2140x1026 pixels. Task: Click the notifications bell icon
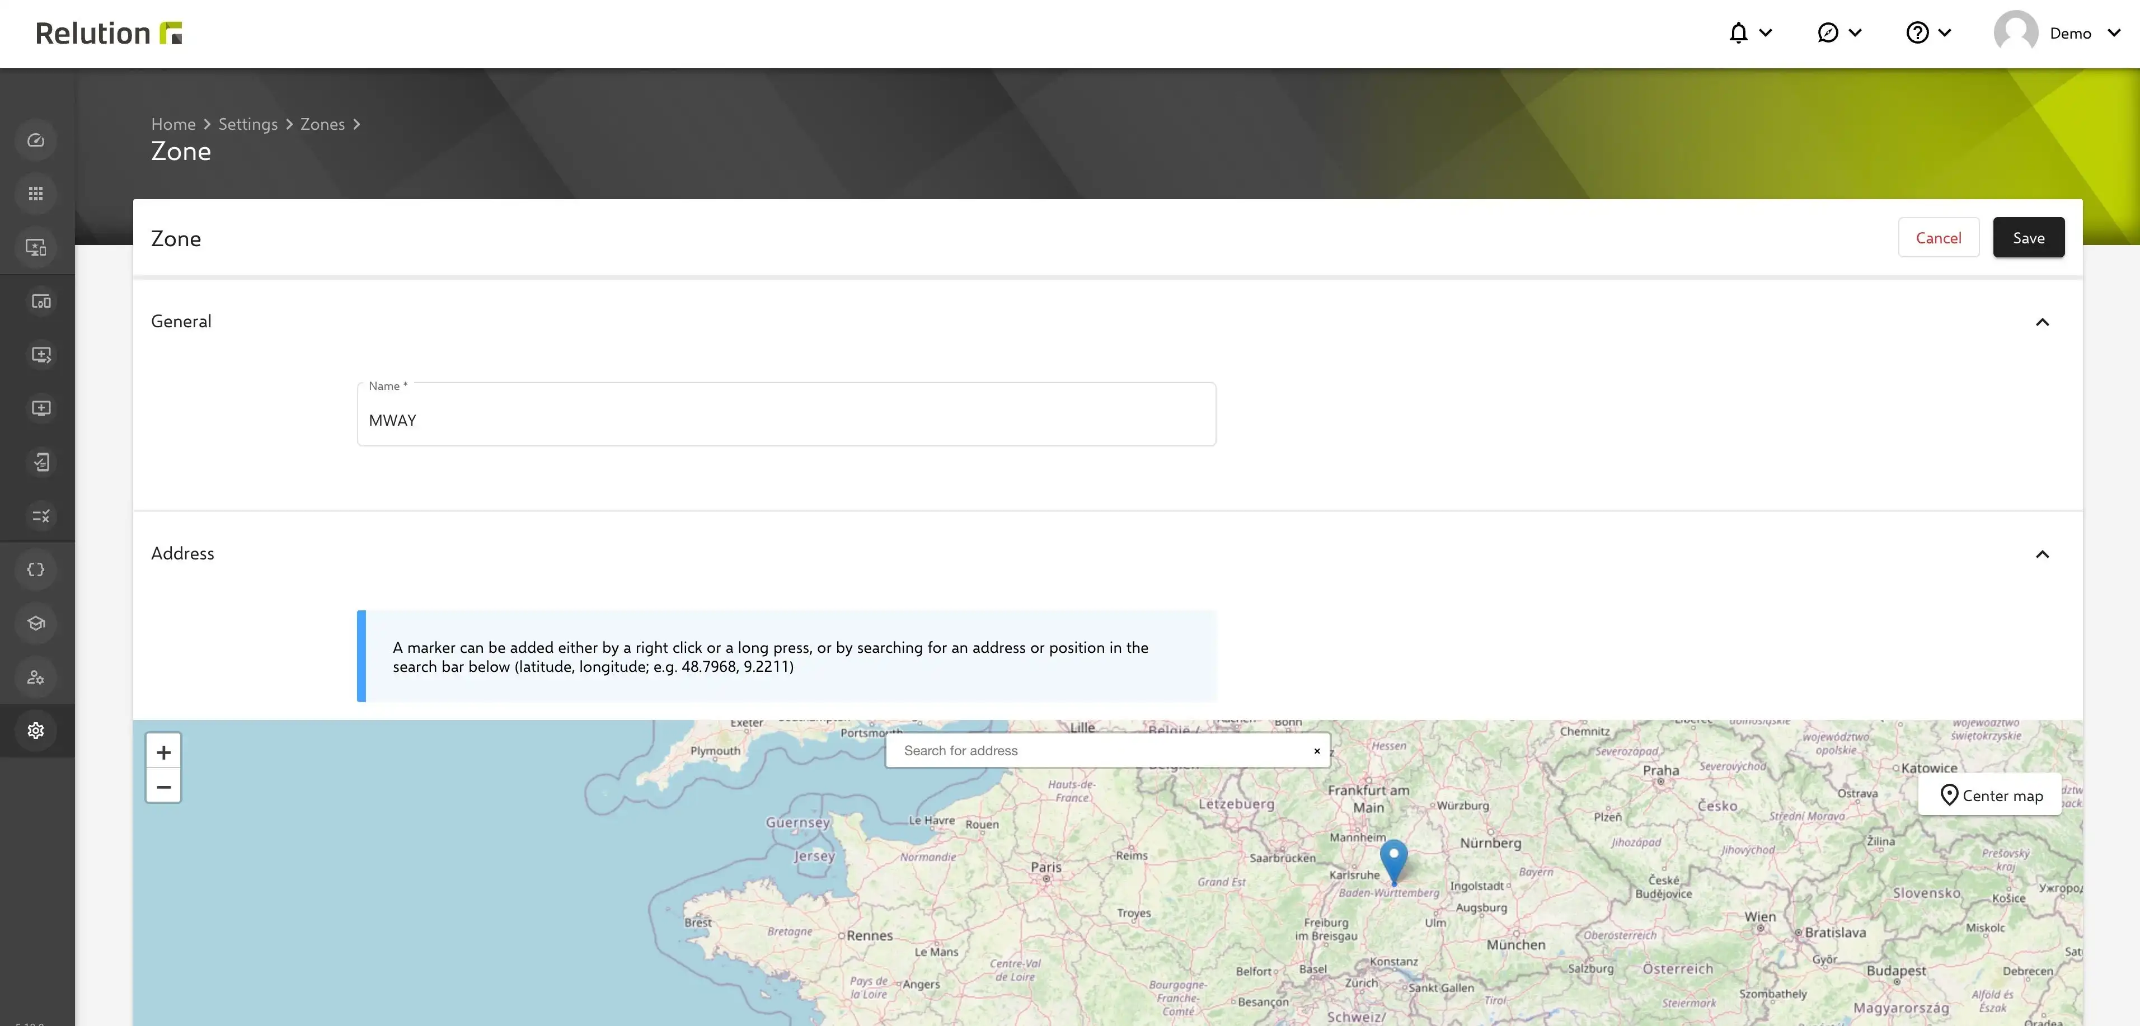click(1738, 33)
